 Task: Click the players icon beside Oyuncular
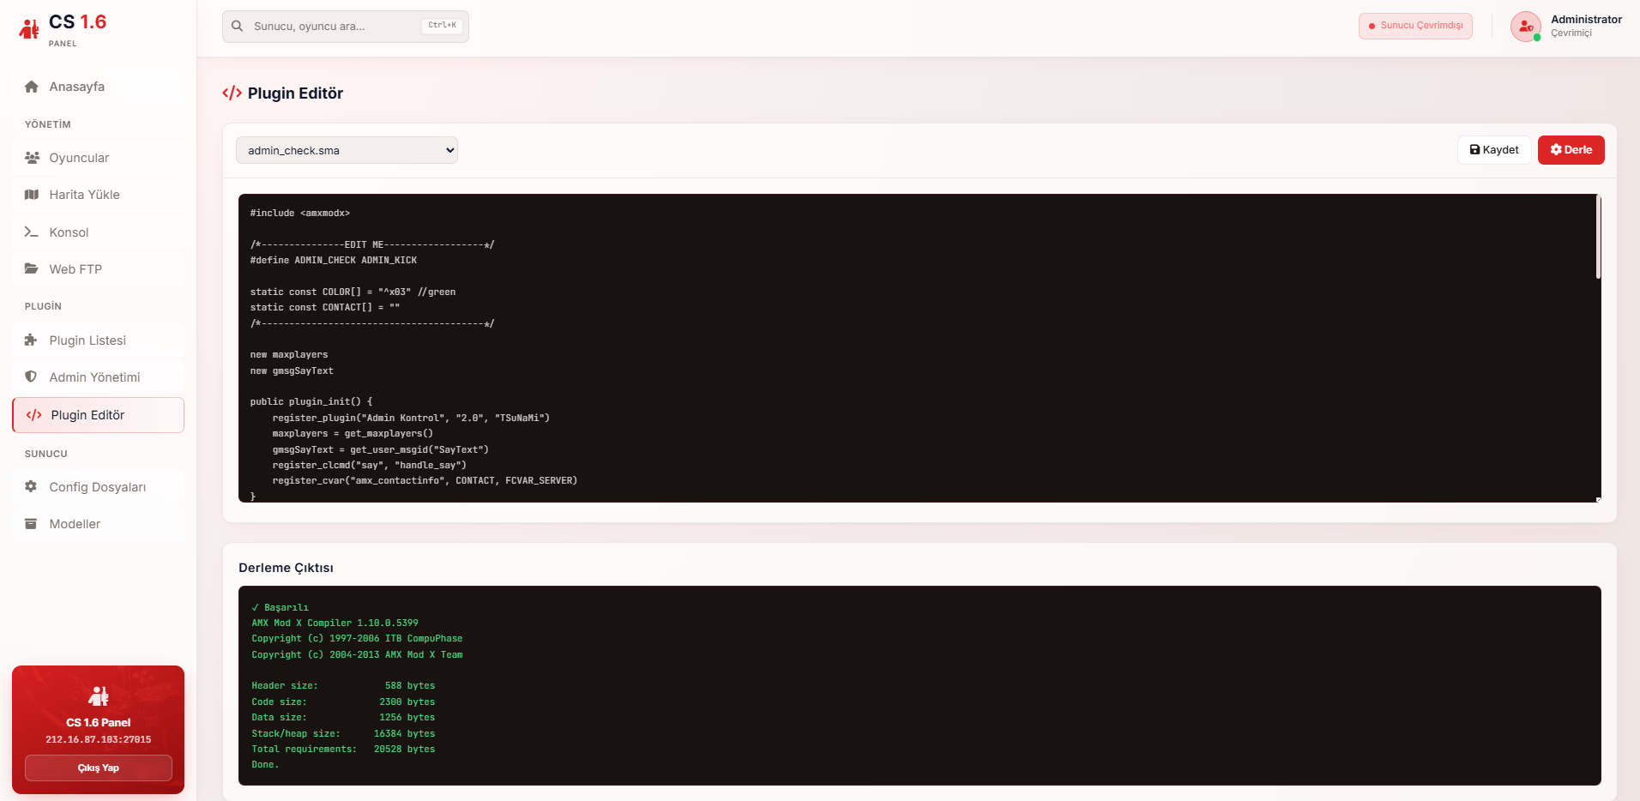point(32,158)
